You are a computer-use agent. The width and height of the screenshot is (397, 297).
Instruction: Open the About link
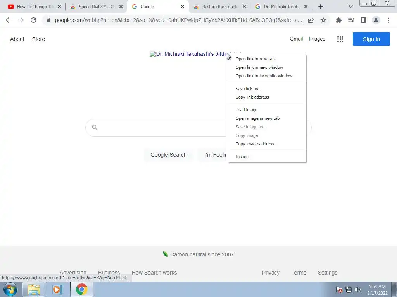point(17,39)
